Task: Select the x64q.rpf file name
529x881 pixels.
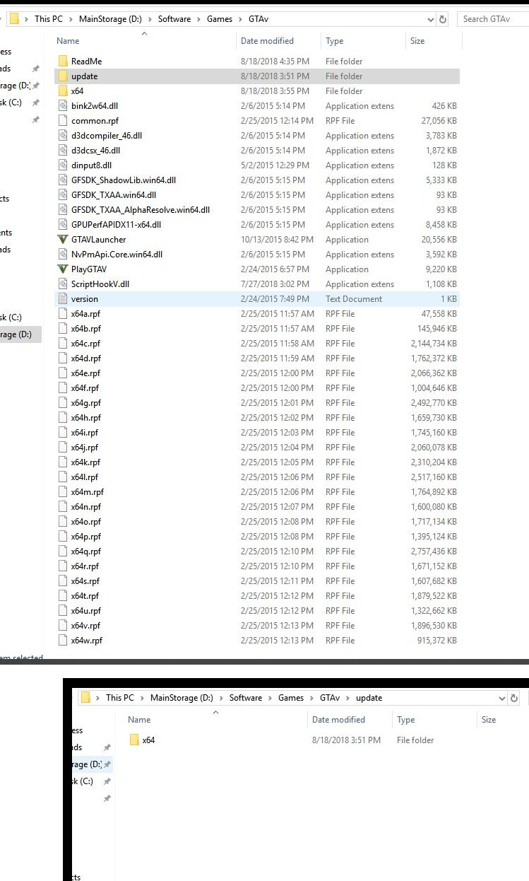Action: [85, 552]
